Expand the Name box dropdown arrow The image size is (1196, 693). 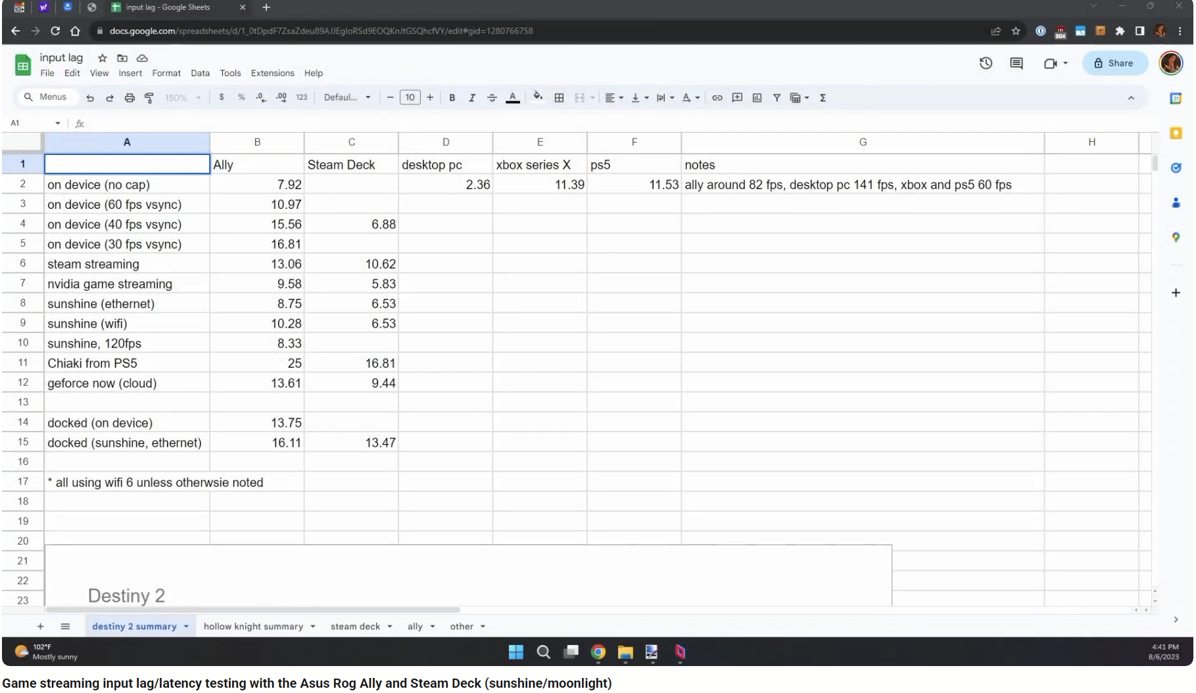(x=58, y=123)
